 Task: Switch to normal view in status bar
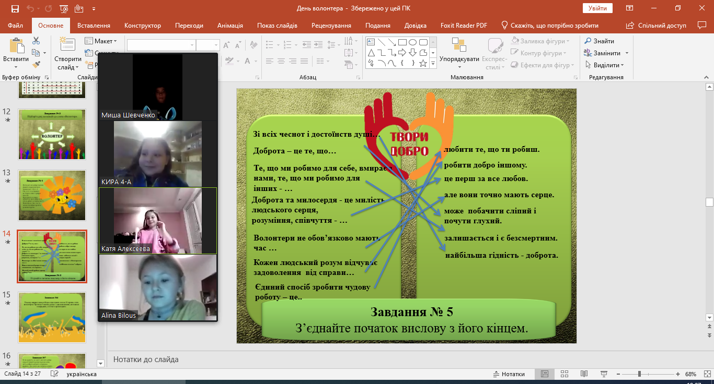pyautogui.click(x=544, y=374)
